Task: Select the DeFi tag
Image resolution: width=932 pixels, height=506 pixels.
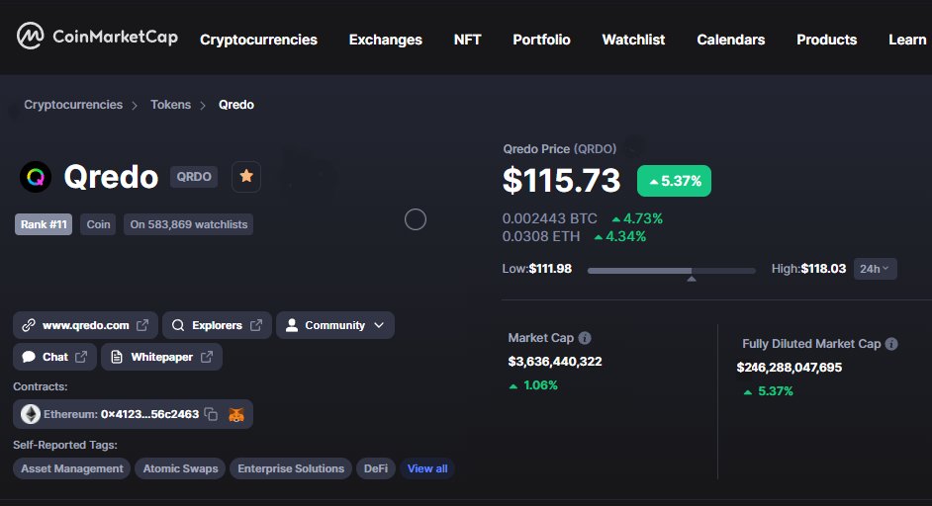Action: coord(376,468)
